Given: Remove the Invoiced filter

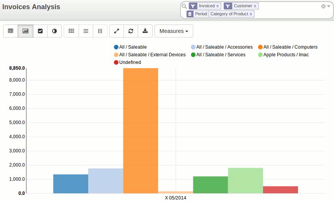Looking at the screenshot, I should tap(217, 6).
